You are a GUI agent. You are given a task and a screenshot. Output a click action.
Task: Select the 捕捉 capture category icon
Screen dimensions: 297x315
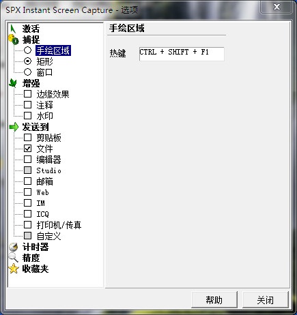click(14, 40)
